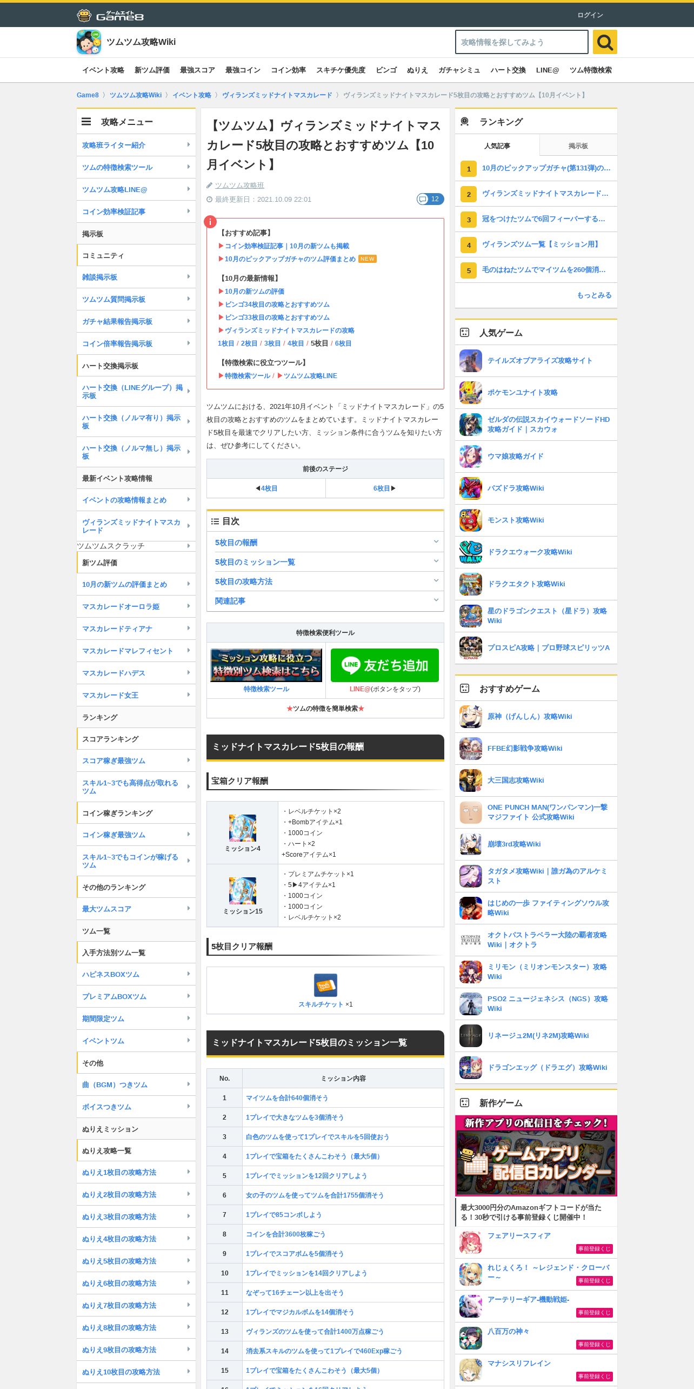Click the ドラクエタクト攻略Wiki game icon
Screen dimensions: 694x1389
click(471, 584)
